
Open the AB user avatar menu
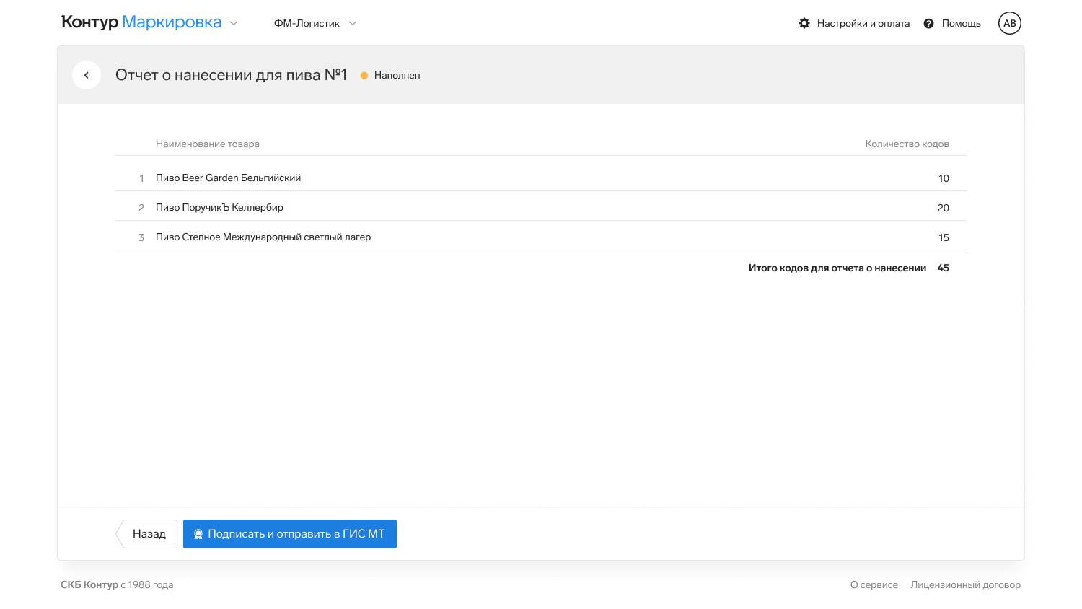coord(1010,23)
